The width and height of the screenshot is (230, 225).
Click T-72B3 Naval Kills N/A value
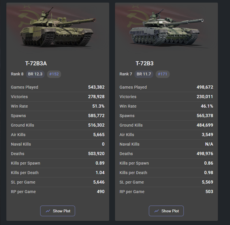[209, 144]
